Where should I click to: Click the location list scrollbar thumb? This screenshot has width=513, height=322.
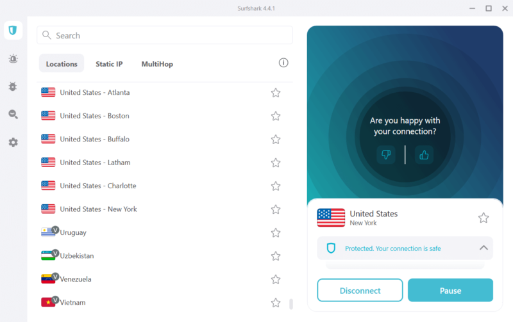point(291,303)
